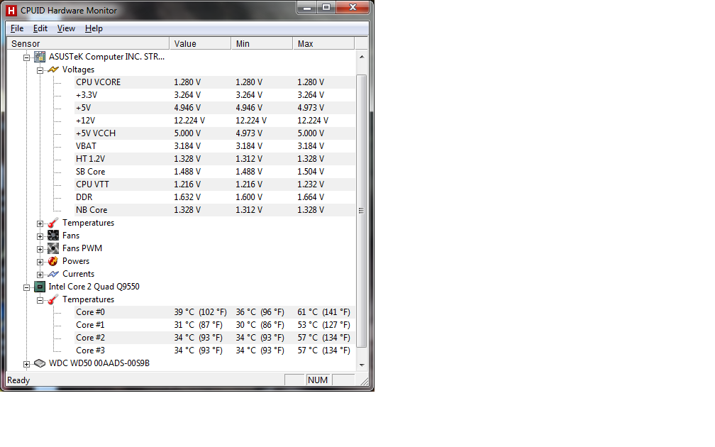The width and height of the screenshot is (715, 447).
Task: Collapse the CPU Temperatures branch
Action: [40, 300]
